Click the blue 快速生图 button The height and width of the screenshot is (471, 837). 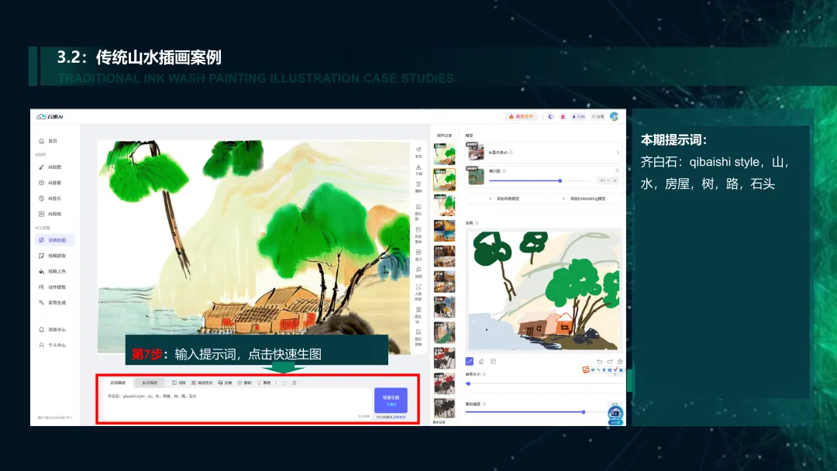tap(391, 400)
